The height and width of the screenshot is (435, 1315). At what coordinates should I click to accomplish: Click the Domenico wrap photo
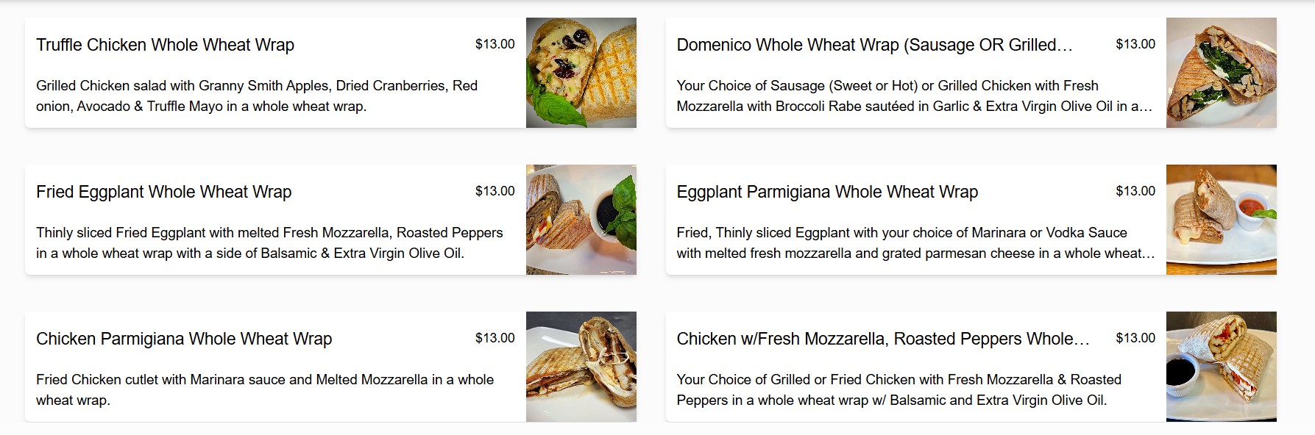click(1221, 71)
